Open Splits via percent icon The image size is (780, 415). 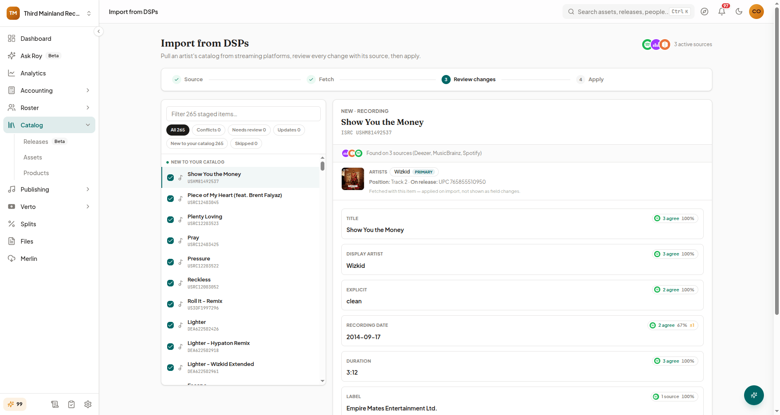[x=12, y=224]
